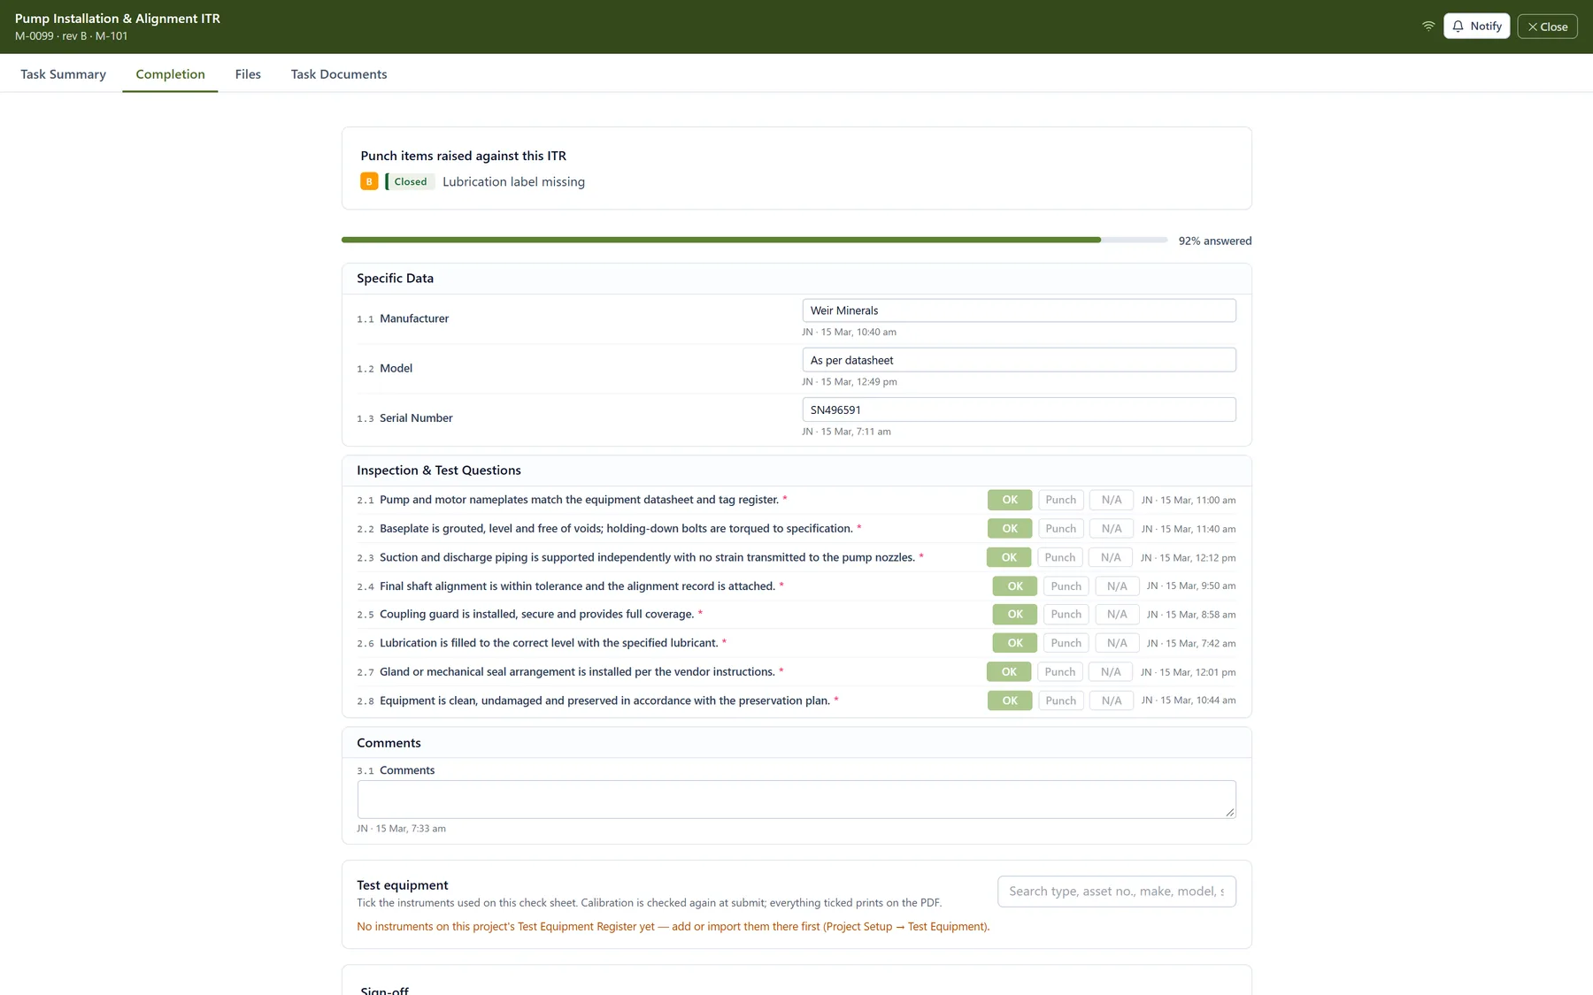Click the Comments text area
This screenshot has height=995, width=1593.
796,800
